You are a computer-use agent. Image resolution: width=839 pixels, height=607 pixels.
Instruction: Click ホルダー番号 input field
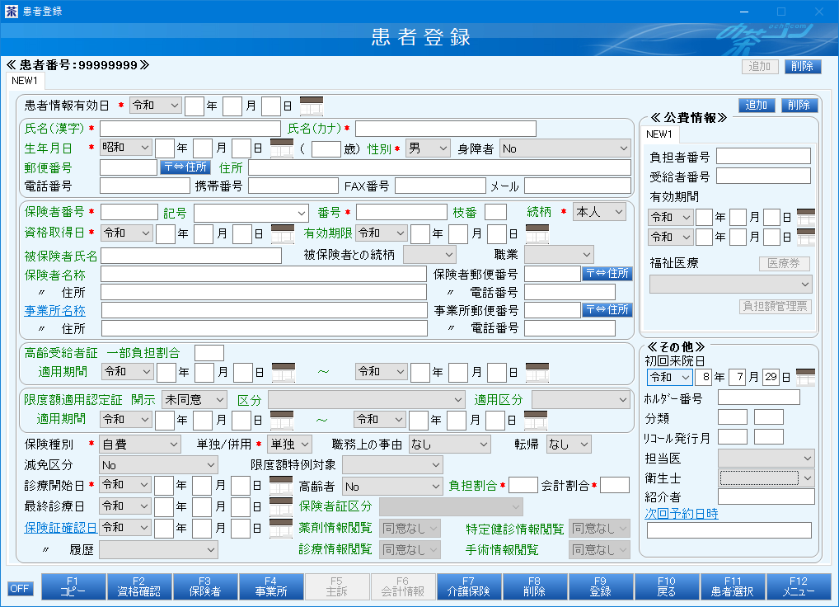(x=759, y=398)
